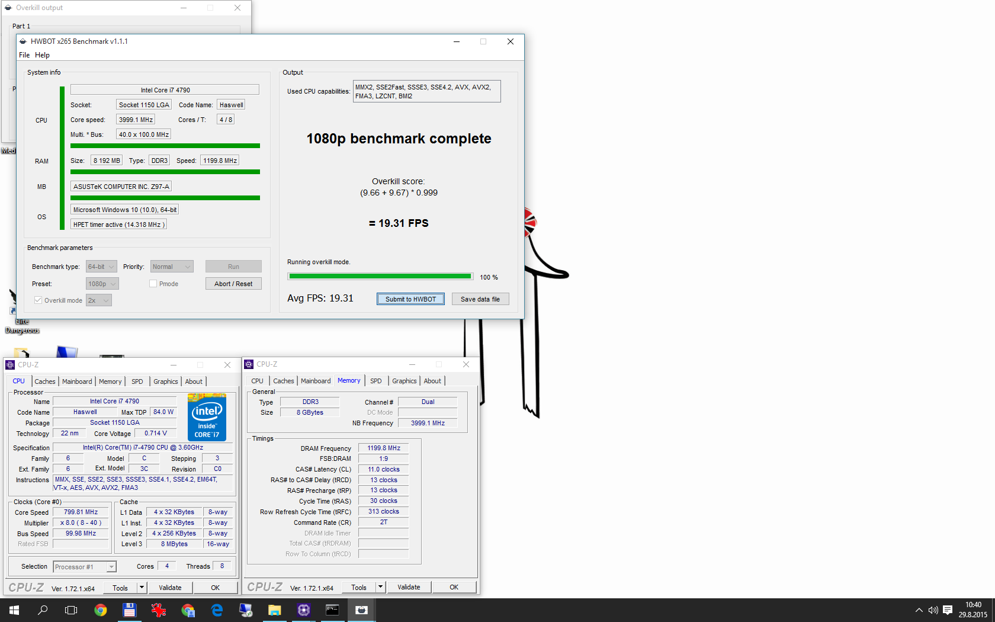Select Mainboard tab in right CPU-Z
995x622 pixels.
point(316,381)
